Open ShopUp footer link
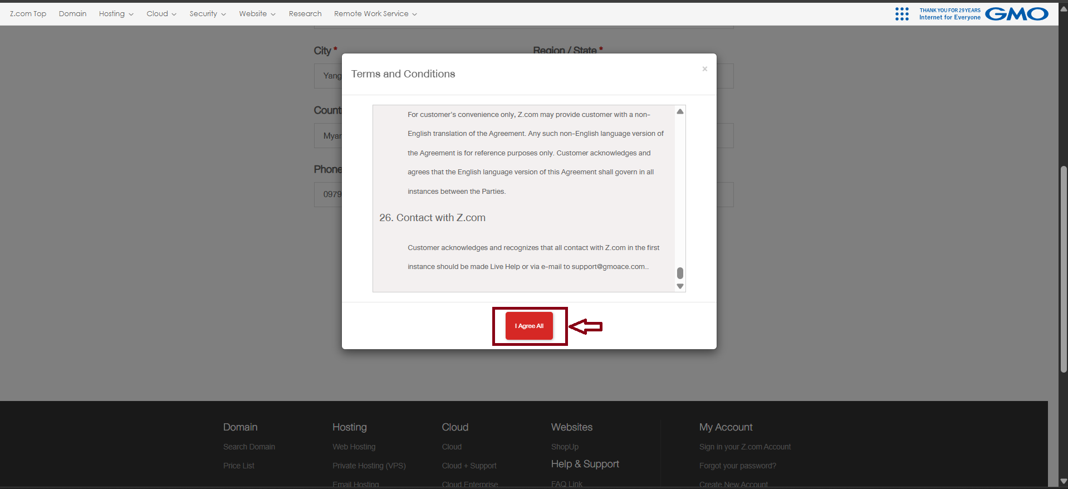The height and width of the screenshot is (489, 1068). (565, 447)
